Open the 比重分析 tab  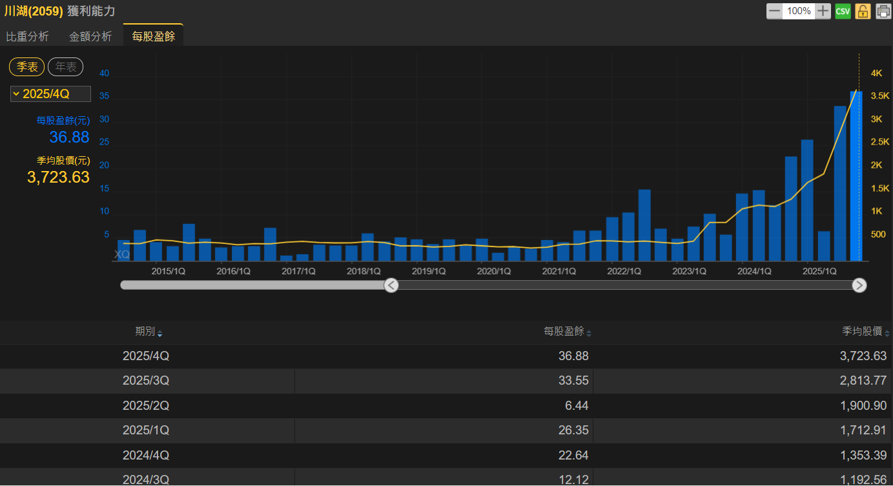[27, 37]
